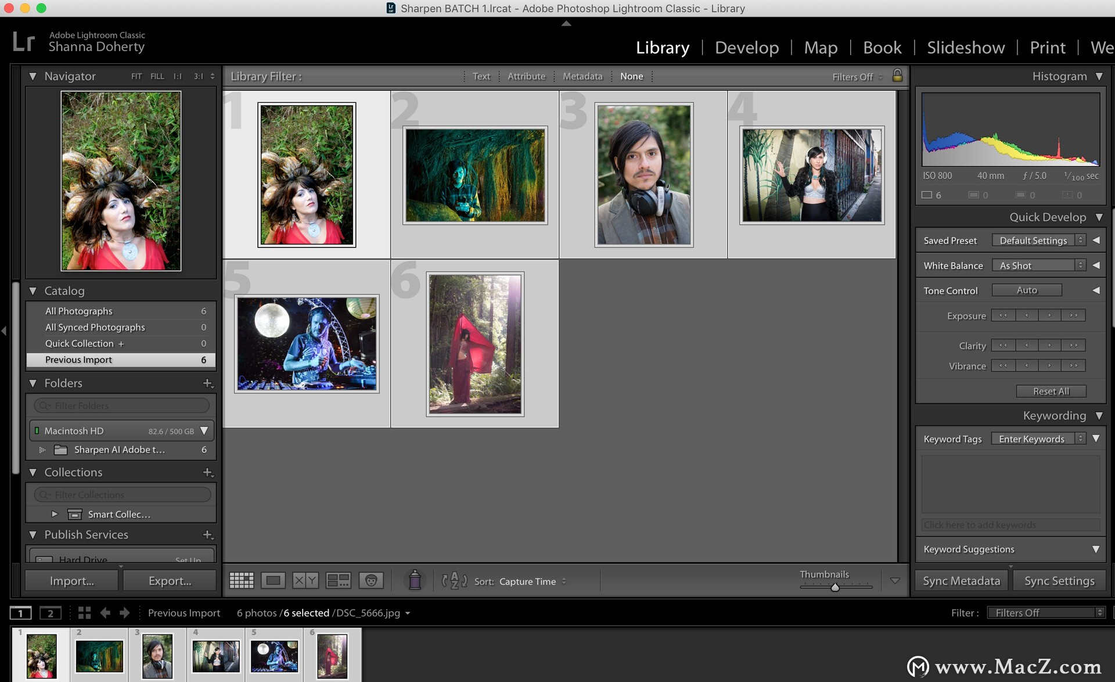Click the Compare view icon

tap(304, 581)
